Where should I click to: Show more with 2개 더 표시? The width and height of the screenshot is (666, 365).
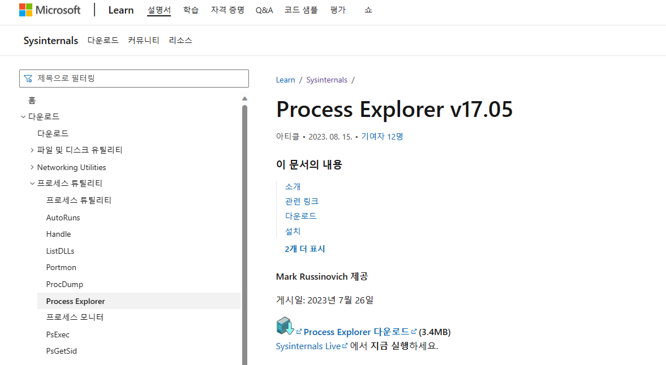coord(304,249)
